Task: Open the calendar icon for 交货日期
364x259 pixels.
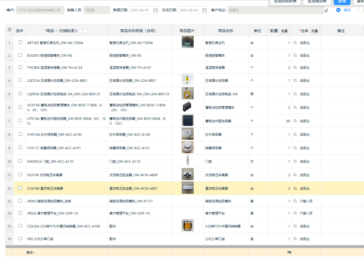Action: (x=204, y=10)
